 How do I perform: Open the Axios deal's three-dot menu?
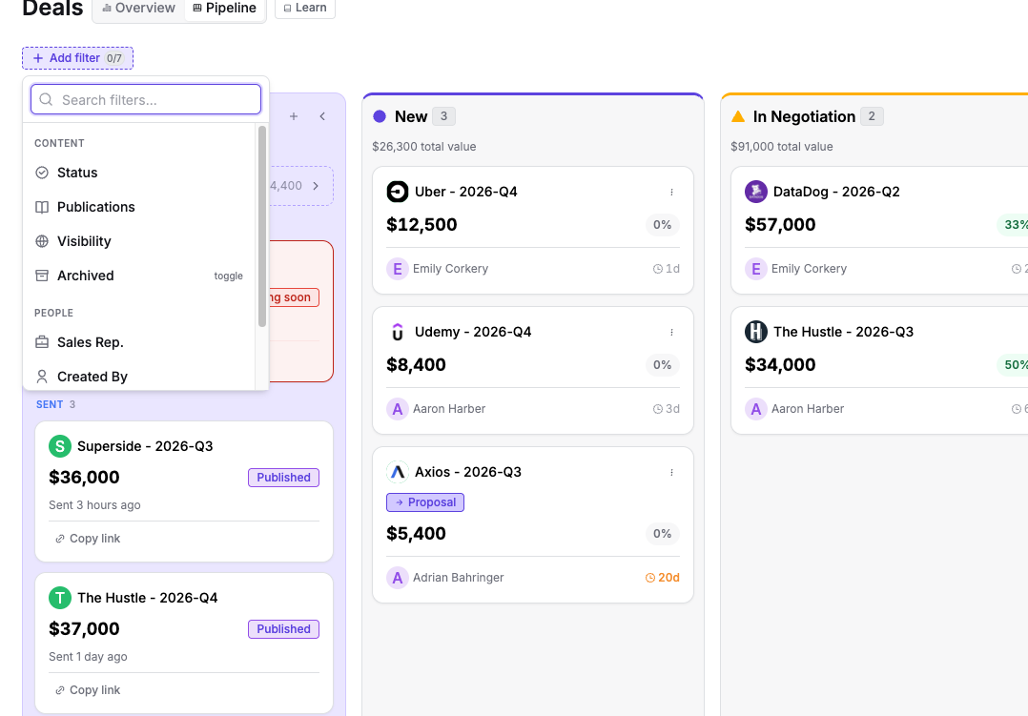tap(671, 473)
